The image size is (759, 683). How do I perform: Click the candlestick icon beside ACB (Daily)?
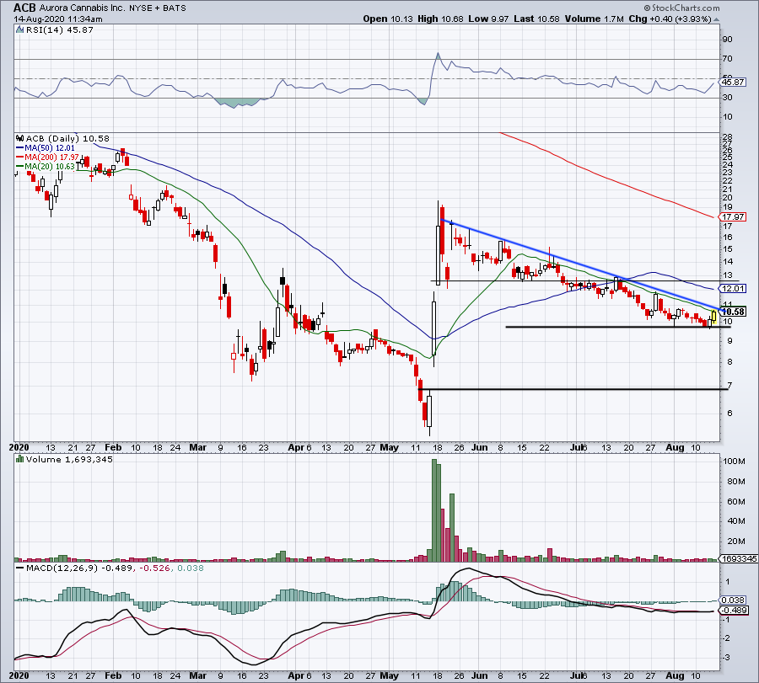[20, 138]
